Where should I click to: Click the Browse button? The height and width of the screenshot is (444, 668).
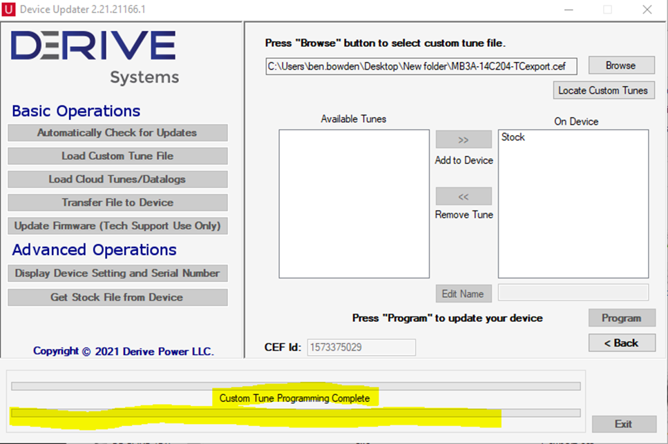622,65
